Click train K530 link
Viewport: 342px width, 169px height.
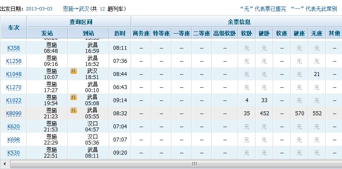[x=14, y=153]
